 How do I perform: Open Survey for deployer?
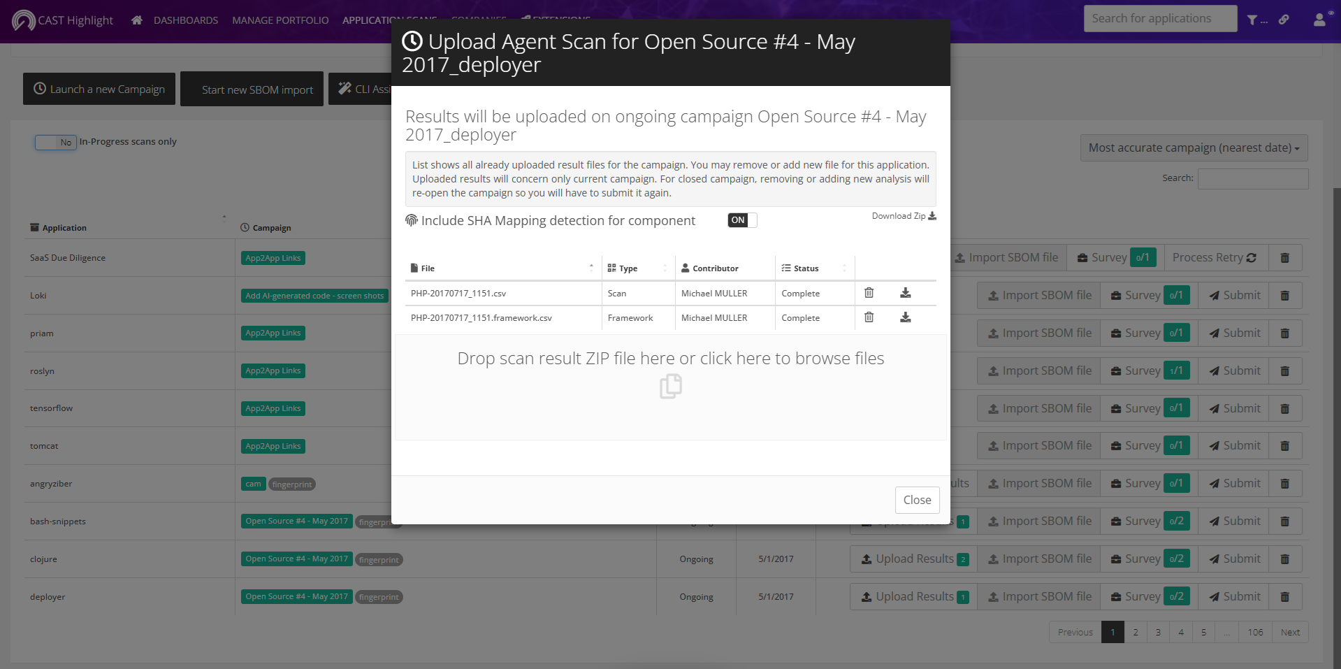pos(1150,596)
